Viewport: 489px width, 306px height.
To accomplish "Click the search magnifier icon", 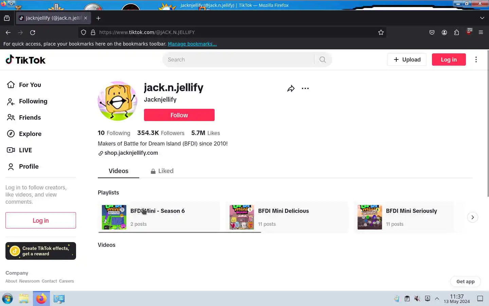I will pyautogui.click(x=323, y=60).
